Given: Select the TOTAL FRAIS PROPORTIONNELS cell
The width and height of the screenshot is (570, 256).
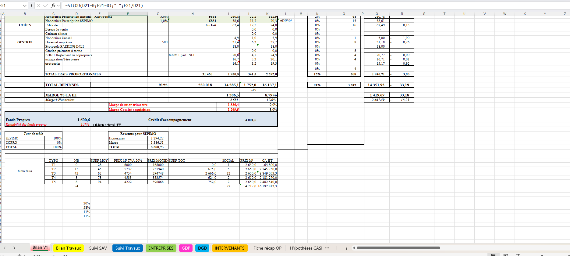Looking at the screenshot, I should click(73, 74).
